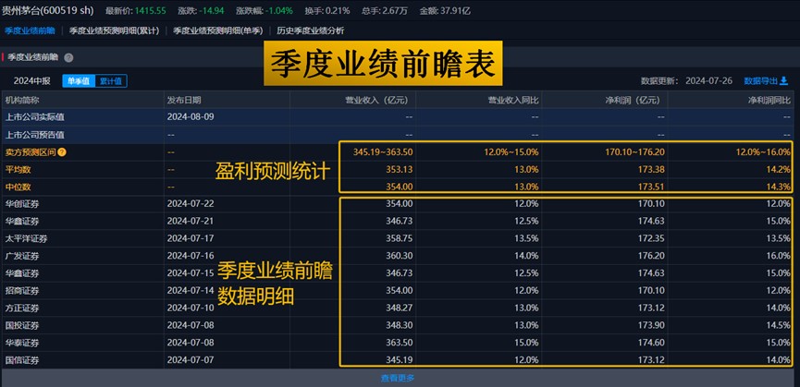Click the release date 2024-08-09
Screen dimensions: 800x387
[191, 117]
